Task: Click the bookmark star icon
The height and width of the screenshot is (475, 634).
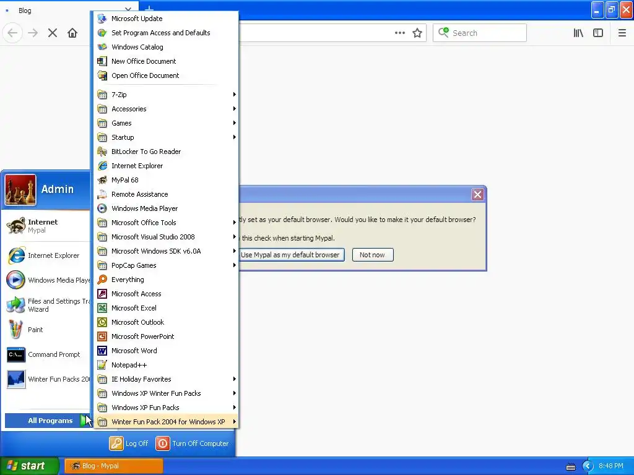Action: pos(417,33)
